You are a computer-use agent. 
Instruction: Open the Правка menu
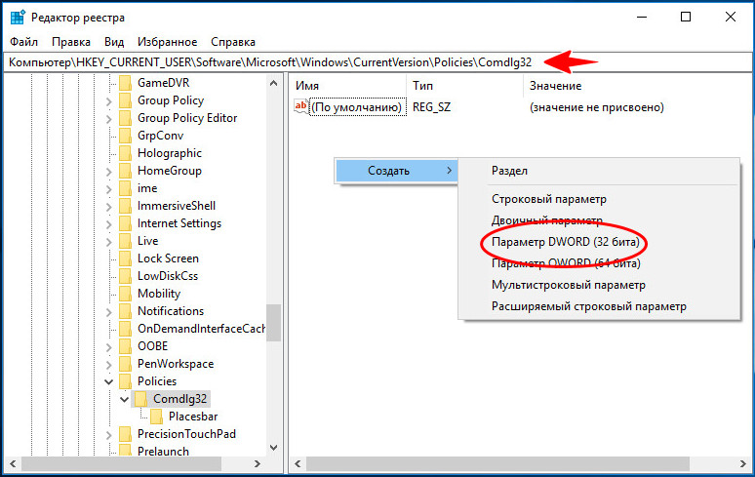71,42
